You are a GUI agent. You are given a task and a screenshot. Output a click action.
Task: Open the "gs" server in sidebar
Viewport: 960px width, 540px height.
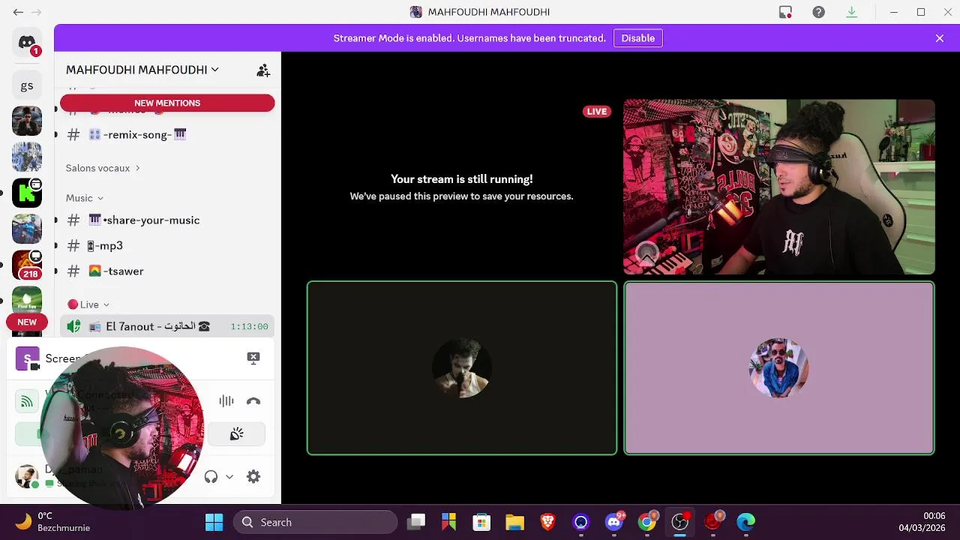(x=27, y=85)
